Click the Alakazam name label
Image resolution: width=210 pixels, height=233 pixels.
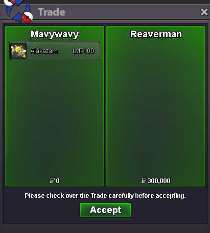coord(44,51)
